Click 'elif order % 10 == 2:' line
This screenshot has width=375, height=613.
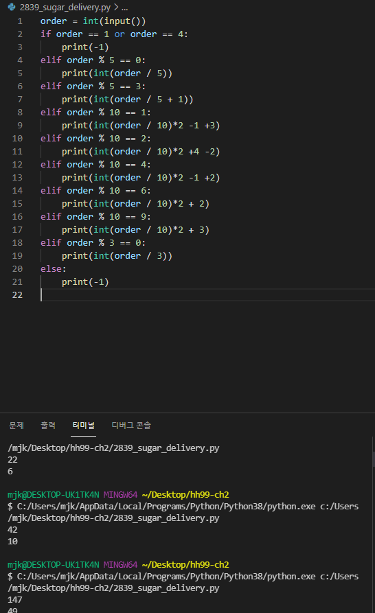(x=95, y=139)
